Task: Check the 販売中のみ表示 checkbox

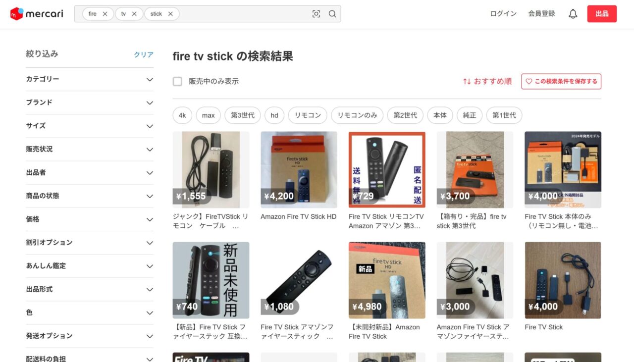Action: click(x=177, y=81)
